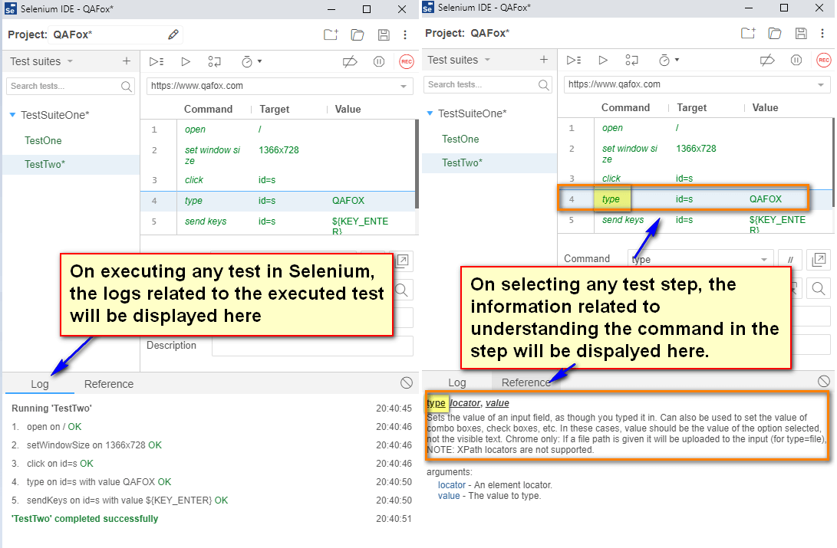Viewport: 837px width, 548px height.
Task: Click the command table scrollbar in left window
Action: coord(417,164)
